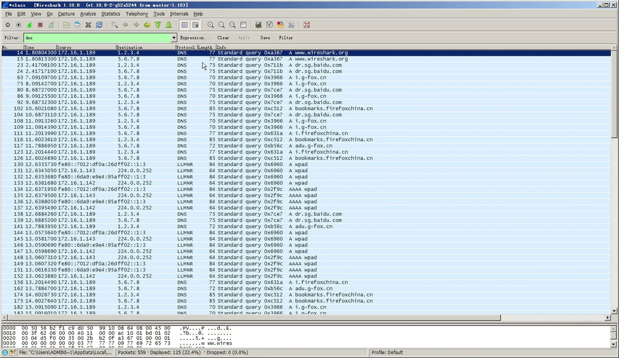
Task: Expand the display filter history dropdown
Action: point(174,38)
